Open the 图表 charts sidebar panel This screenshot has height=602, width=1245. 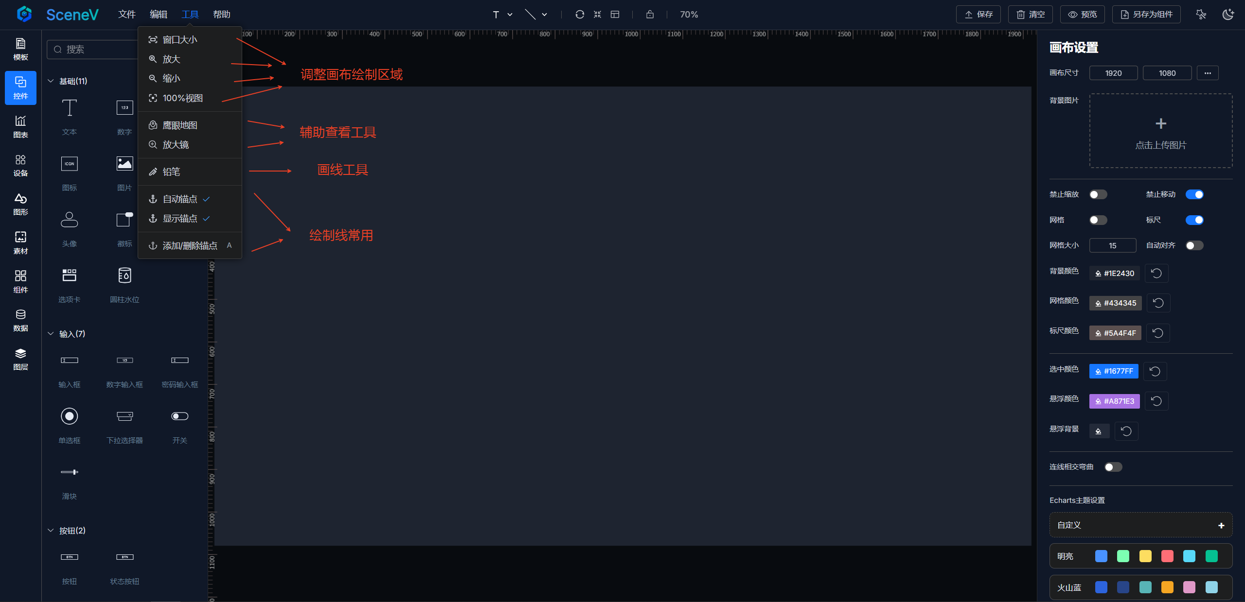pos(20,126)
